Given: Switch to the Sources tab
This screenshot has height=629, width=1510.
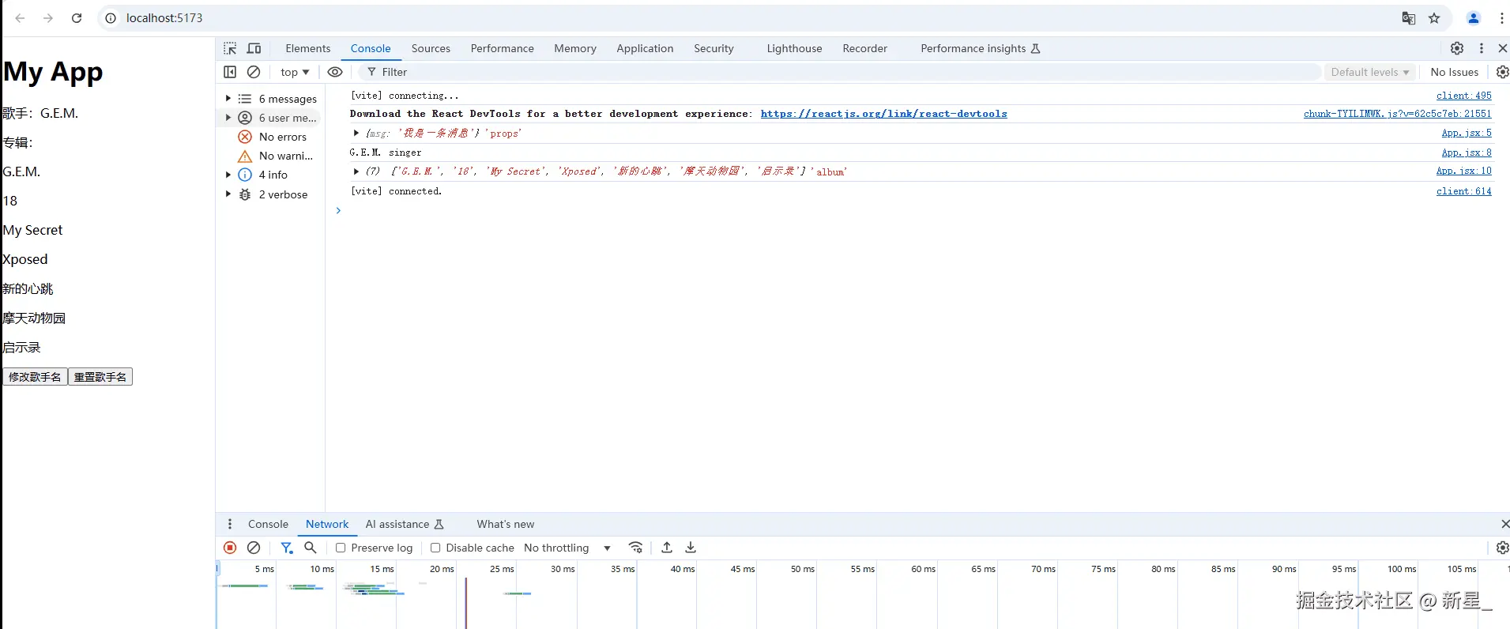Looking at the screenshot, I should coord(431,48).
